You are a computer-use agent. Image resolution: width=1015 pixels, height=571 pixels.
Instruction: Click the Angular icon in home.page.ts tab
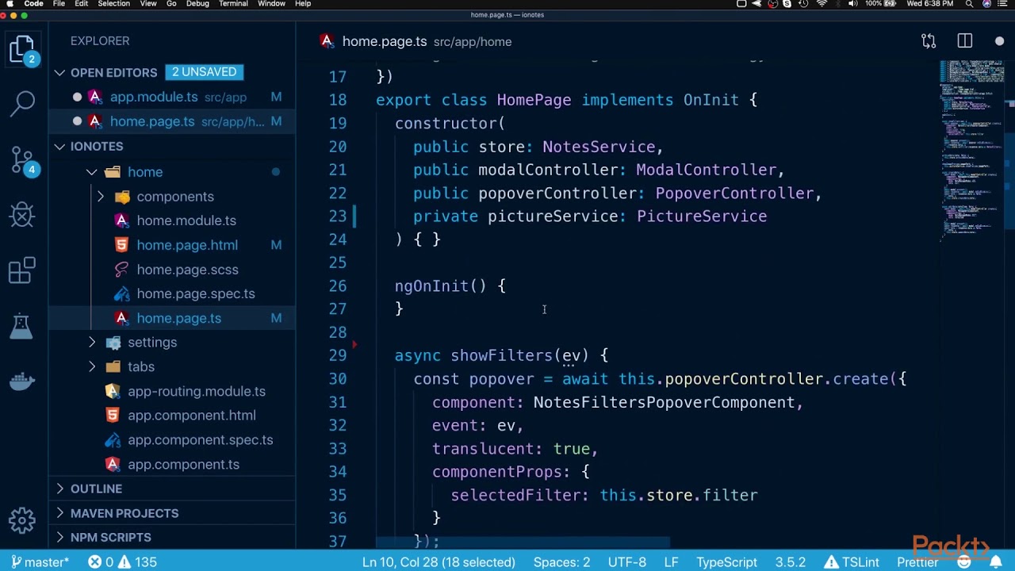[x=327, y=41]
